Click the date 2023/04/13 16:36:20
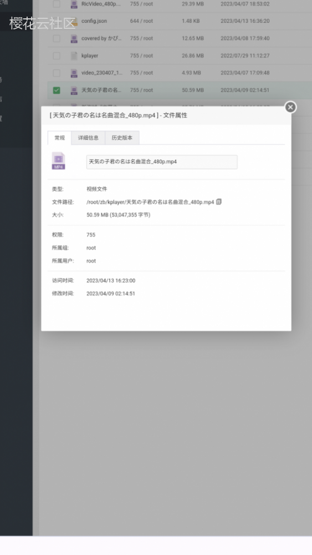Viewport: 312px width, 555px height. click(245, 21)
